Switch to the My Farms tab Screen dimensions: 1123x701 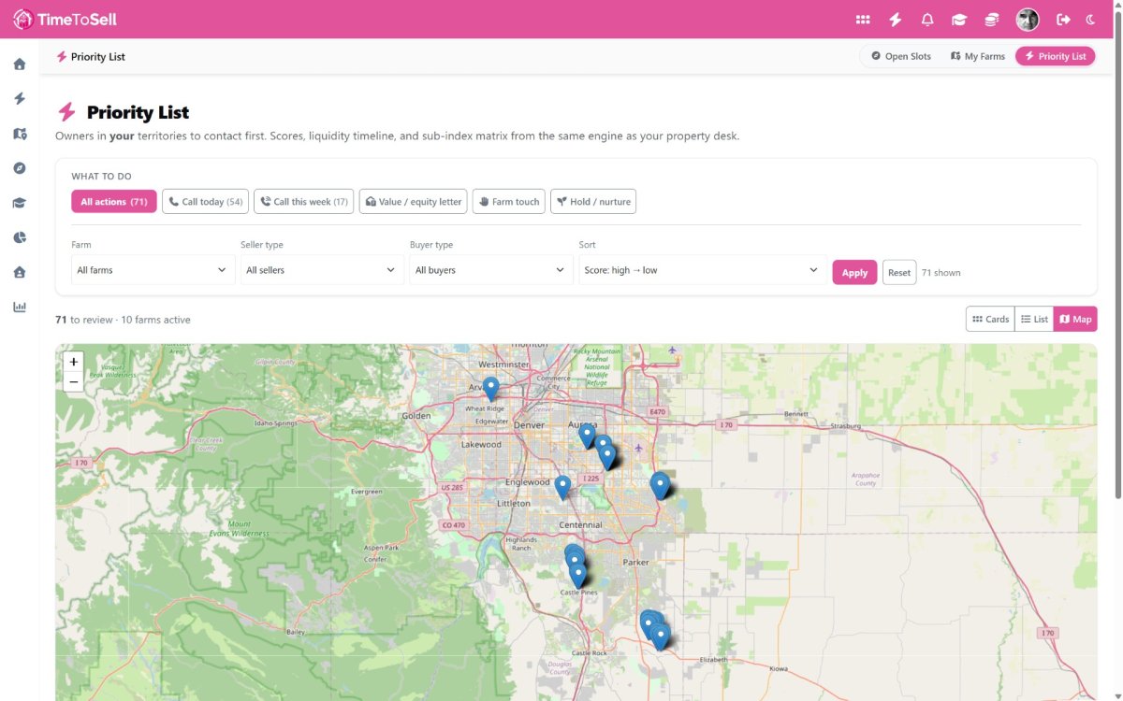coord(978,56)
